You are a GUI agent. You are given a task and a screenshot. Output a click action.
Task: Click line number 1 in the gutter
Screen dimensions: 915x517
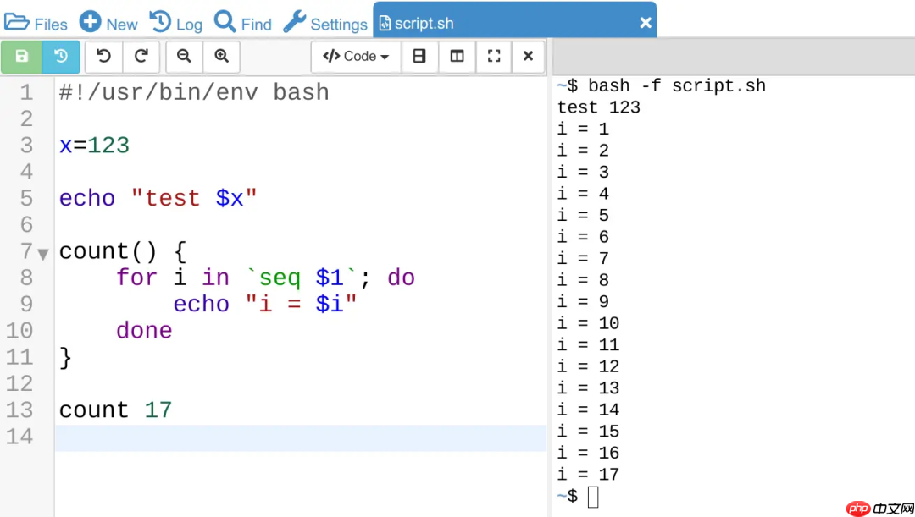(x=26, y=93)
